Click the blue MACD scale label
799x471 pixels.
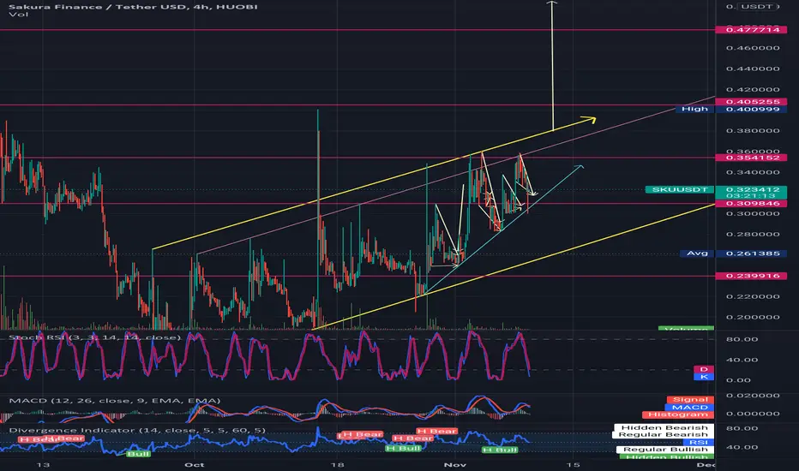689,408
